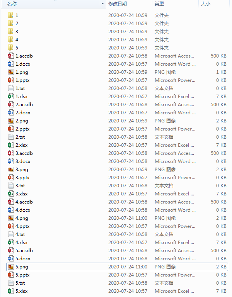Click the folder icon named 5
The image size is (232, 297).
[x=11, y=48]
